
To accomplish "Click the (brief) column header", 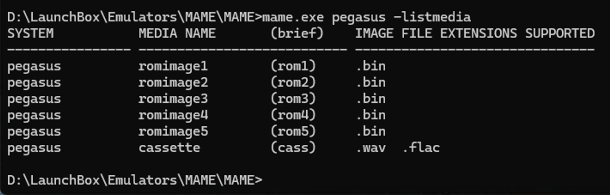I will pos(297,34).
